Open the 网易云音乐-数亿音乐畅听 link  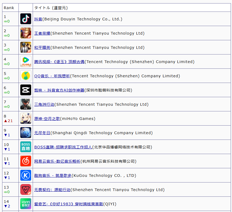[57, 162]
